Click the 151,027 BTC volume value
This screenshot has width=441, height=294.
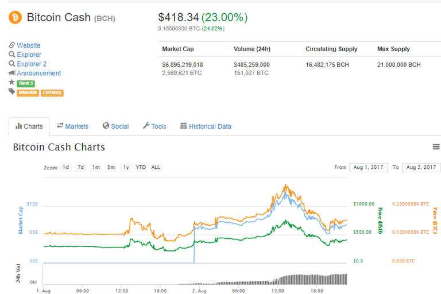pyautogui.click(x=251, y=73)
